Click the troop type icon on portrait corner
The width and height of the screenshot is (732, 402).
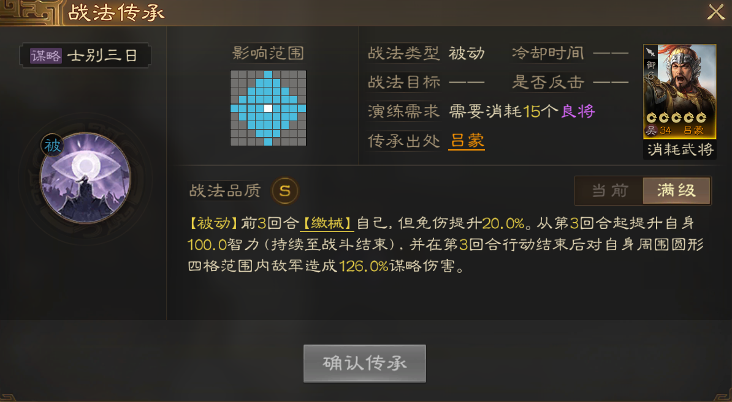coord(651,52)
